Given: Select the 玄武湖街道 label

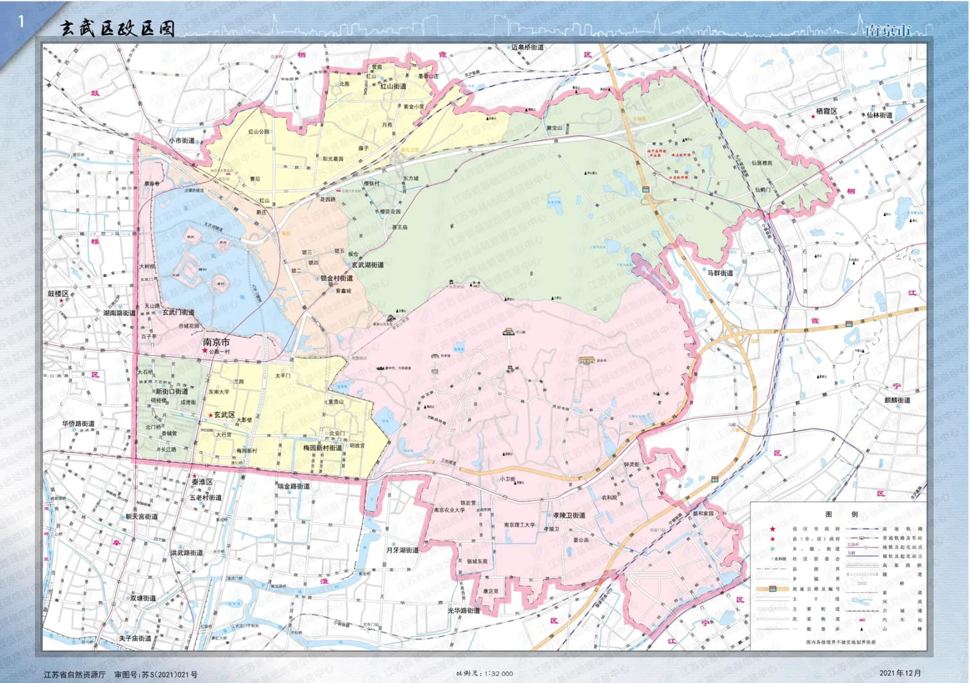Looking at the screenshot, I should (x=367, y=265).
